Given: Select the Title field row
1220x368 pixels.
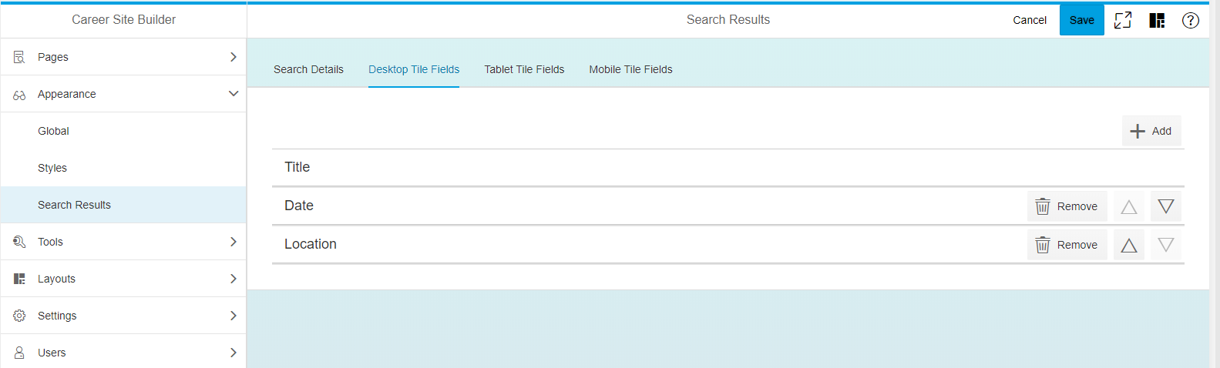Looking at the screenshot, I should (728, 167).
